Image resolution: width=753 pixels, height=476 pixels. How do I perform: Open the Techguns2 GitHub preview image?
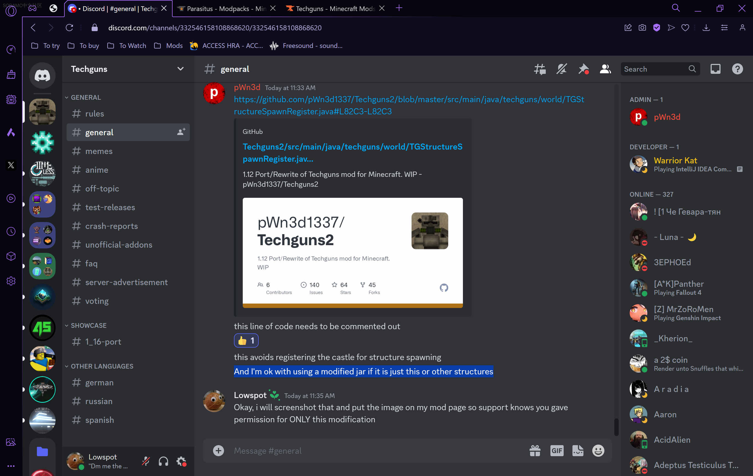353,253
